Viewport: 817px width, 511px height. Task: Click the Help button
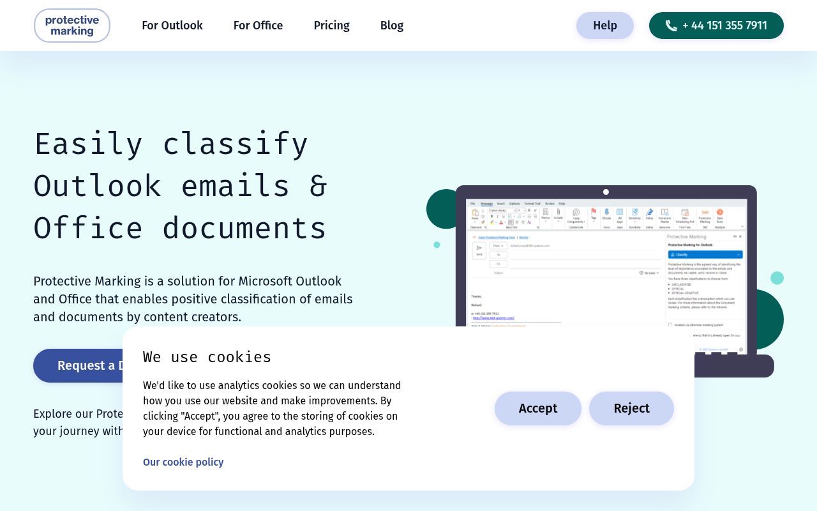[x=605, y=26]
